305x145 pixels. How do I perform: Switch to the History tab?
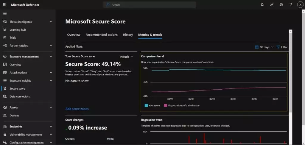click(x=128, y=35)
